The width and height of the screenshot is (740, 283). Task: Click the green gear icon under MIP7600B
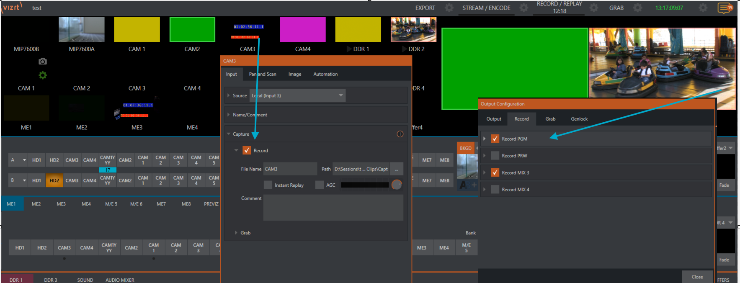(43, 75)
